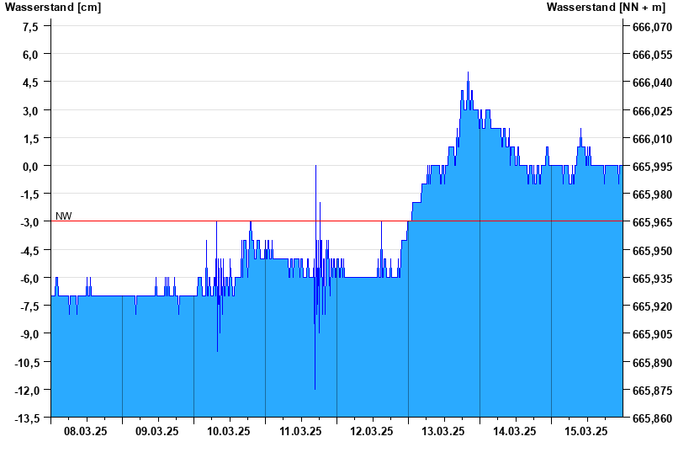Click the 09.03.25 date label
Image resolution: width=673 pixels, height=463 pixels.
pyautogui.click(x=156, y=431)
